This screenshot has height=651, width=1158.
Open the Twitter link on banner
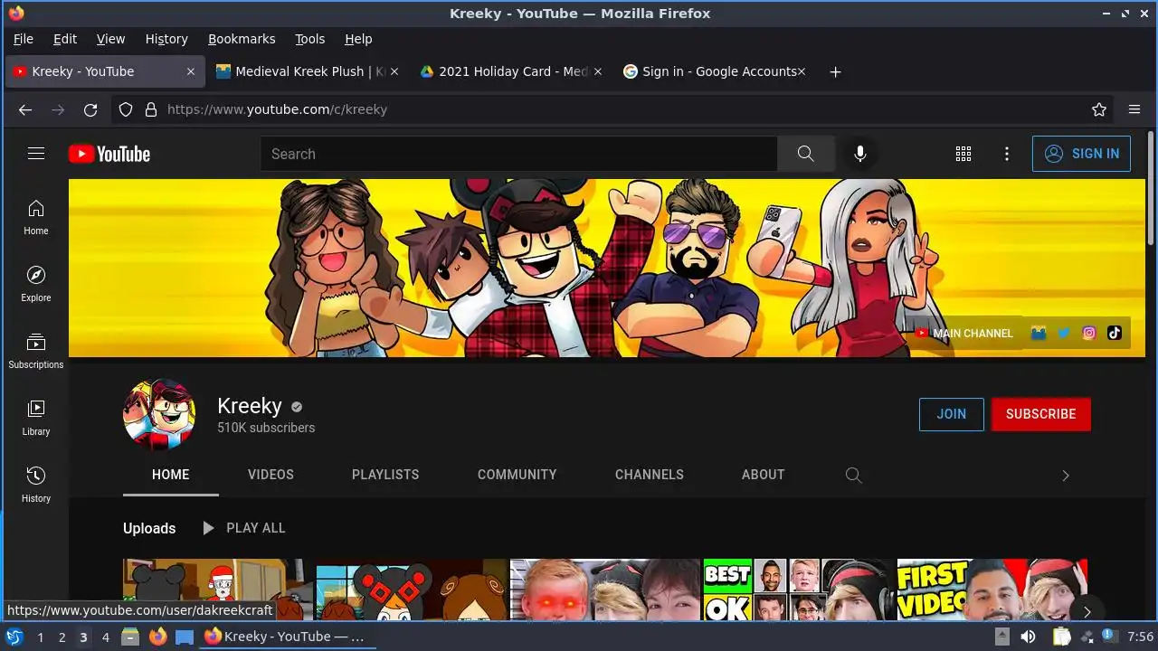[1064, 333]
